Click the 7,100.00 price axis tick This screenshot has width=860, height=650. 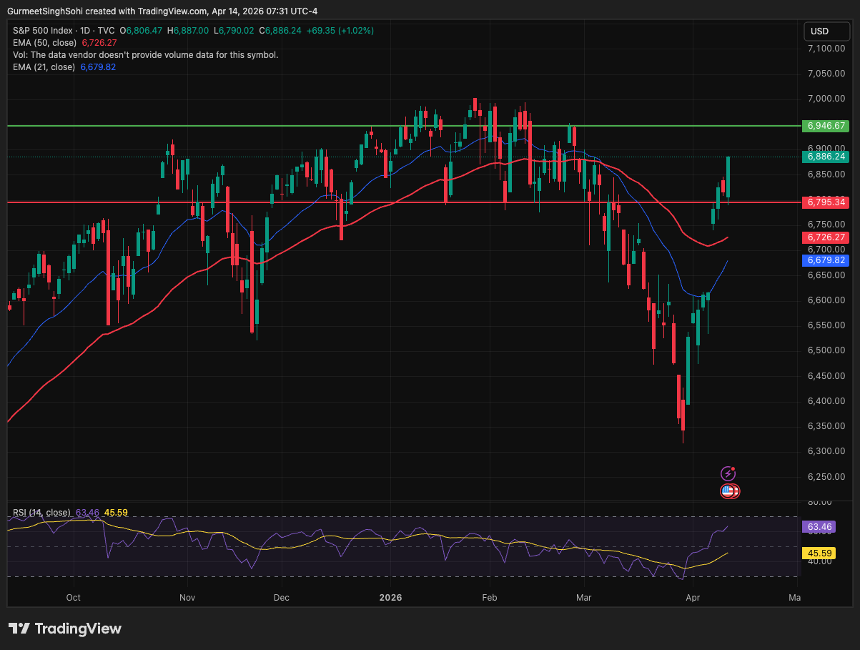tap(827, 49)
